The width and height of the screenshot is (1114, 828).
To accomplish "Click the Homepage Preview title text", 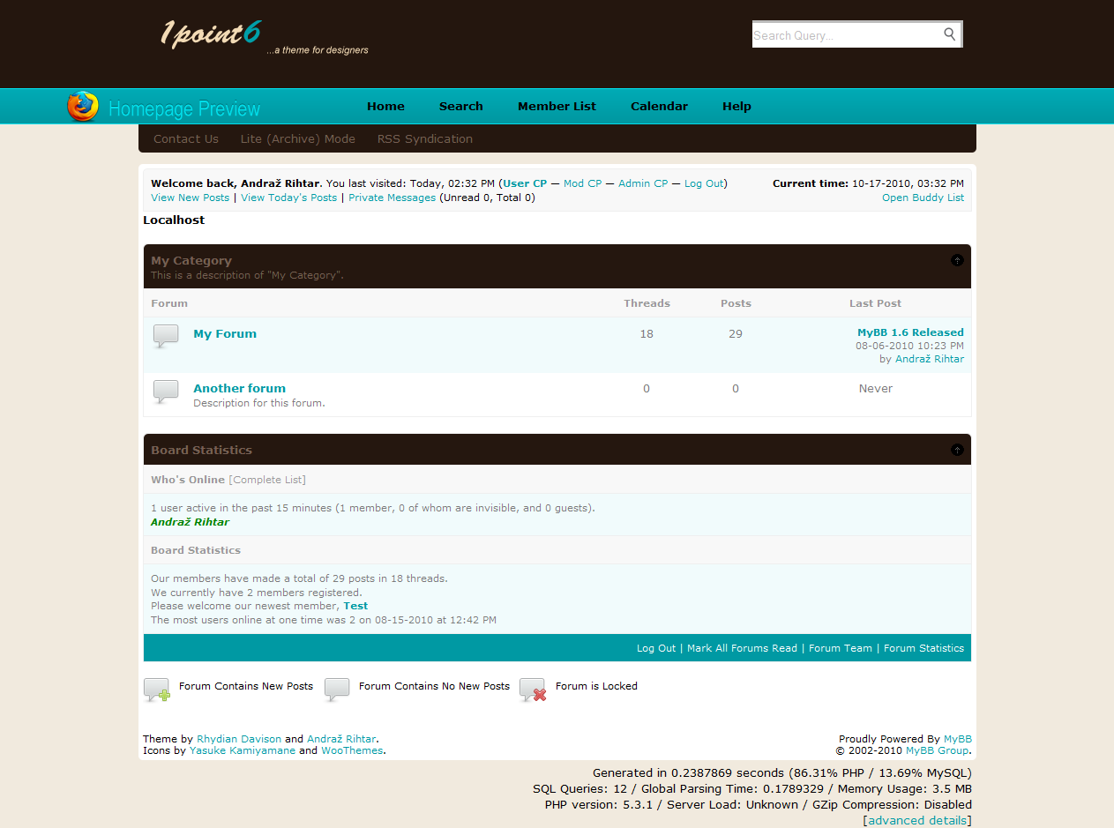I will click(x=184, y=109).
